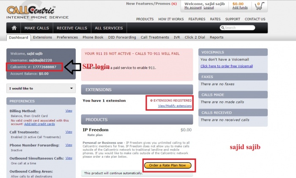The width and height of the screenshot is (296, 178).
Task: Click Username sajidsajib2220 text
Action: coord(31,60)
